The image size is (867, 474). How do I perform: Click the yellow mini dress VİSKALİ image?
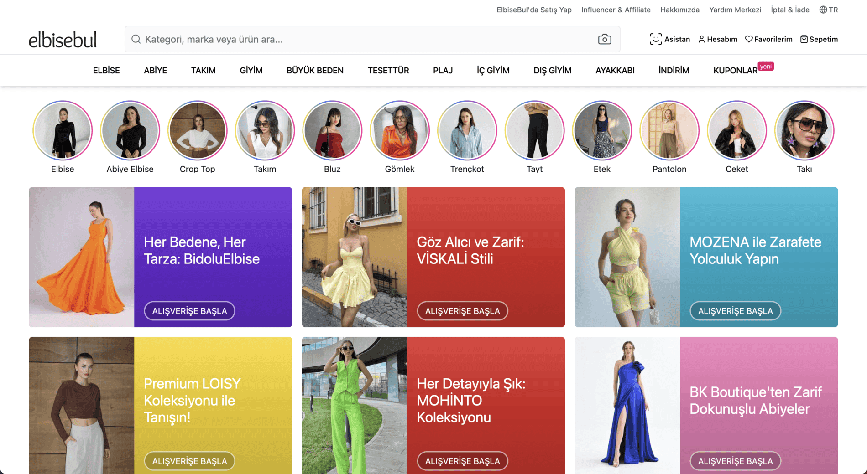pos(355,257)
